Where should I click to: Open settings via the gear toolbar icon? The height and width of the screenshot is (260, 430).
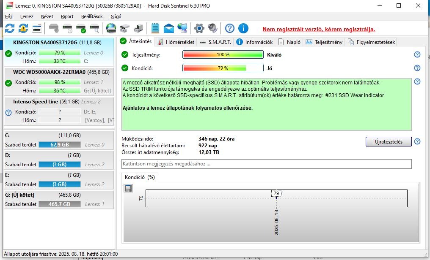point(199,28)
